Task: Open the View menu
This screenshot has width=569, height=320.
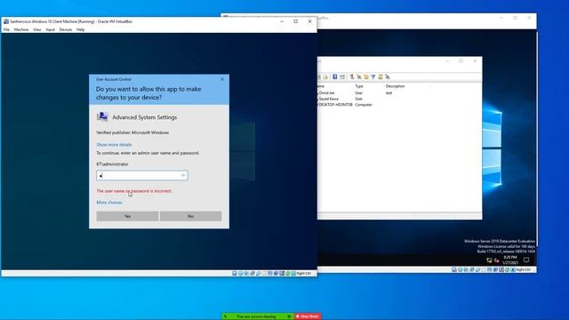Action: [x=37, y=29]
